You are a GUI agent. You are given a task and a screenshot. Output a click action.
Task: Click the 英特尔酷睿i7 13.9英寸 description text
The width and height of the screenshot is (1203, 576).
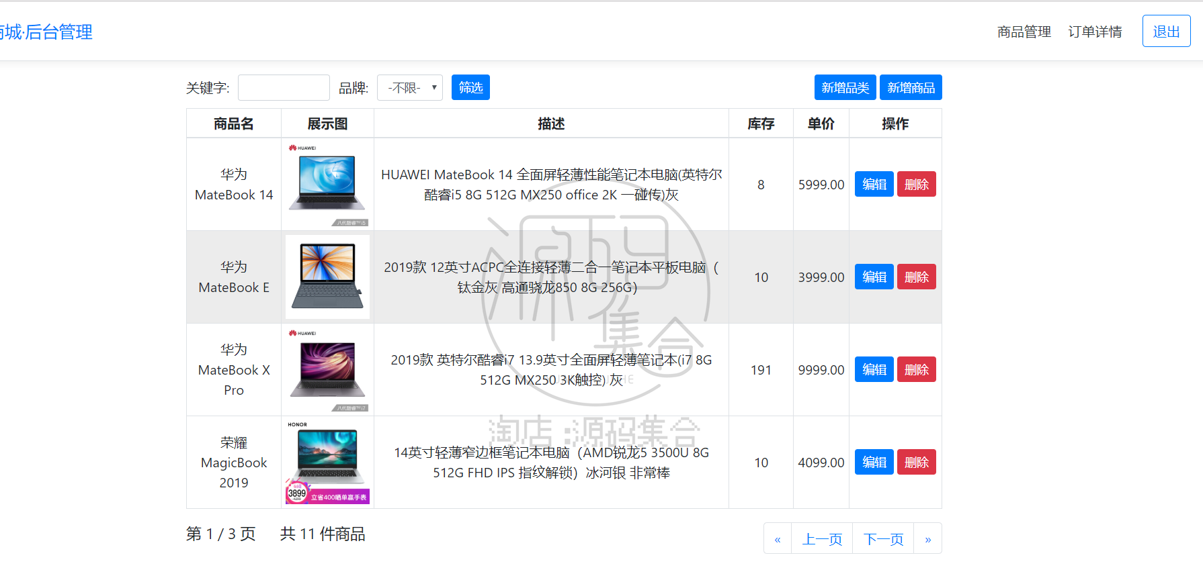click(x=551, y=370)
